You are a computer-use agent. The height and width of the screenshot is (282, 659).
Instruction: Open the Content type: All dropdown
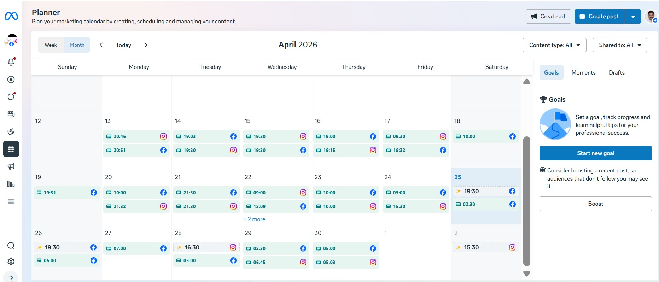554,45
